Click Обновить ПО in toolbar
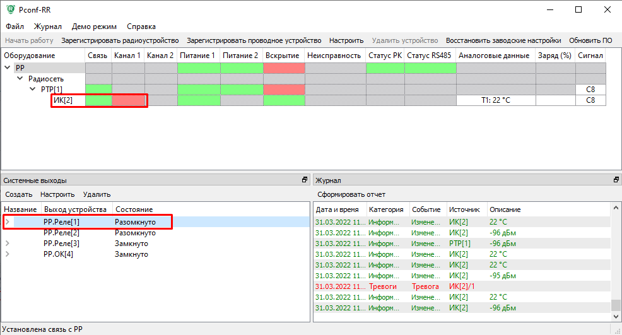Image resolution: width=622 pixels, height=335 pixels. [590, 40]
